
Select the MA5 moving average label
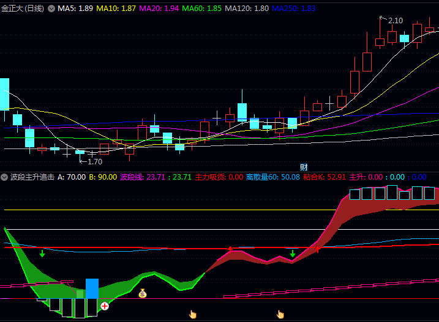point(75,9)
